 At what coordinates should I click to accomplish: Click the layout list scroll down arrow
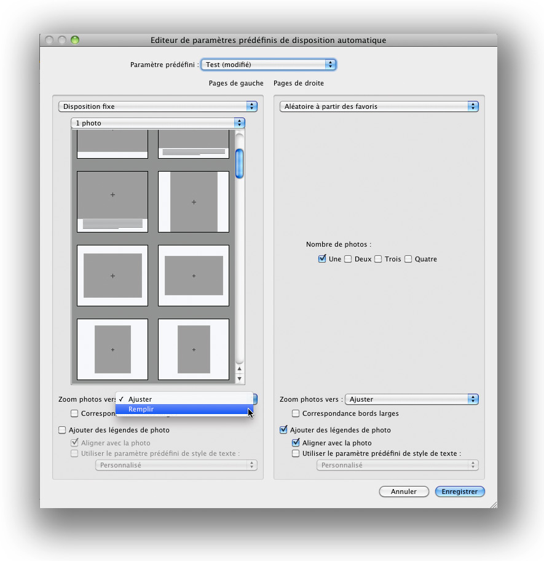pos(240,378)
